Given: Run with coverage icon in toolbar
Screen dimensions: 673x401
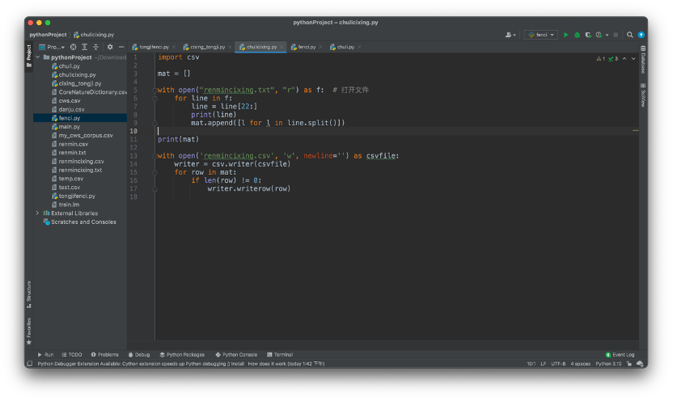Looking at the screenshot, I should pos(588,35).
